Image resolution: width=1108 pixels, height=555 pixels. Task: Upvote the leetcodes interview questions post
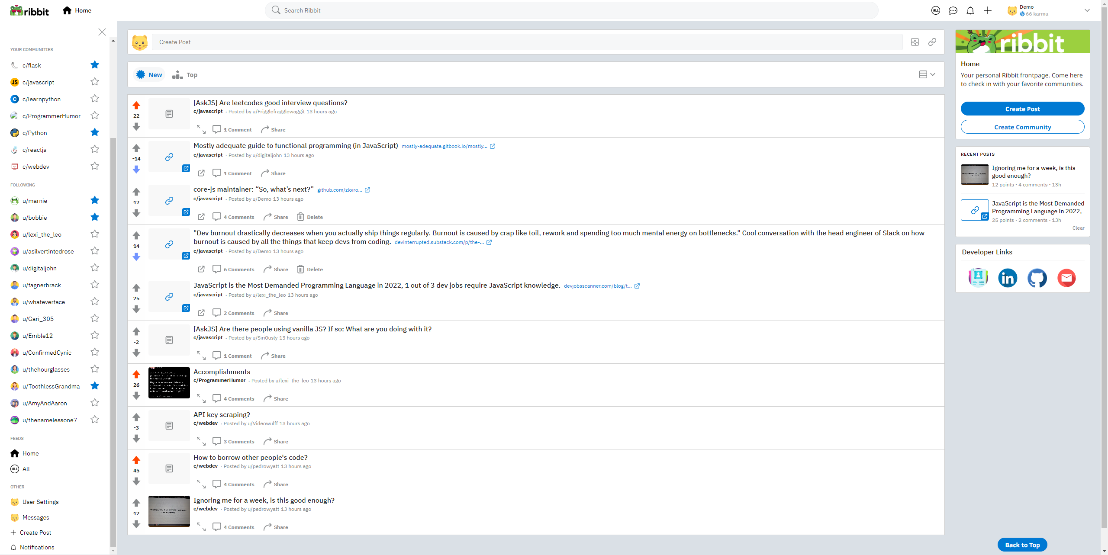click(x=136, y=105)
